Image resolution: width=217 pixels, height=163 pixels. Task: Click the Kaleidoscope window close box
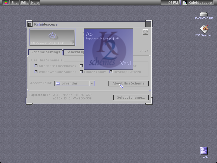click(30, 24)
